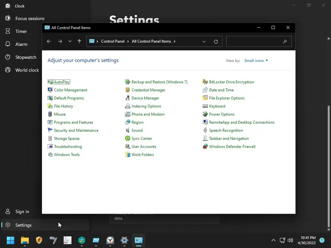Open Security and Maintenance flag icon
The image size is (331, 248).
click(x=50, y=130)
